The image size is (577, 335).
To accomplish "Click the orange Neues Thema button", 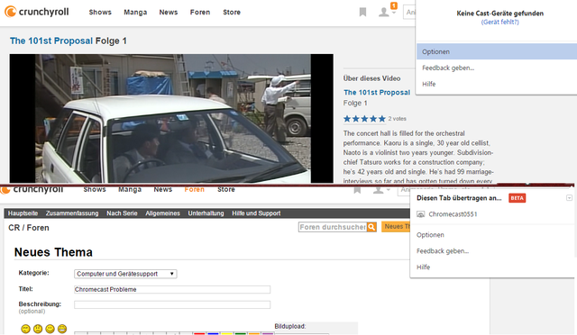I will click(396, 227).
